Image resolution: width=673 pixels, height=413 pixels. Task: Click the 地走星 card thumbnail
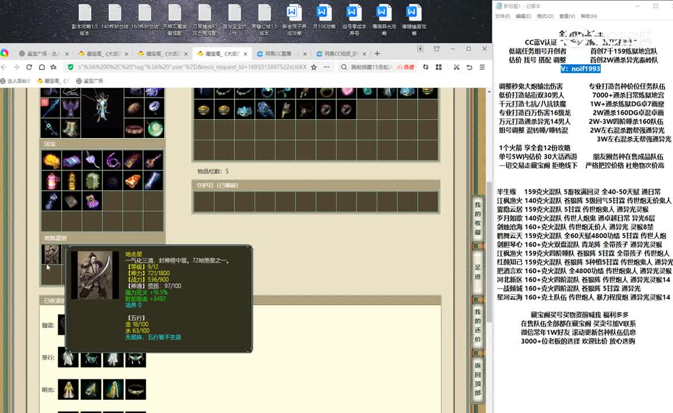pyautogui.click(x=51, y=255)
